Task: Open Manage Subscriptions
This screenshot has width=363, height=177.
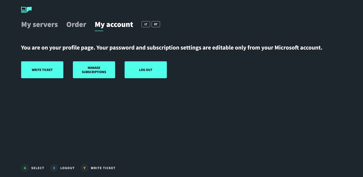Action: pos(94,70)
